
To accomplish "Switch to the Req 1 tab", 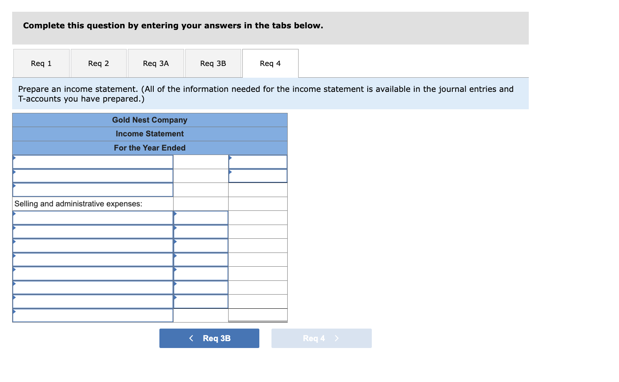I will (41, 63).
